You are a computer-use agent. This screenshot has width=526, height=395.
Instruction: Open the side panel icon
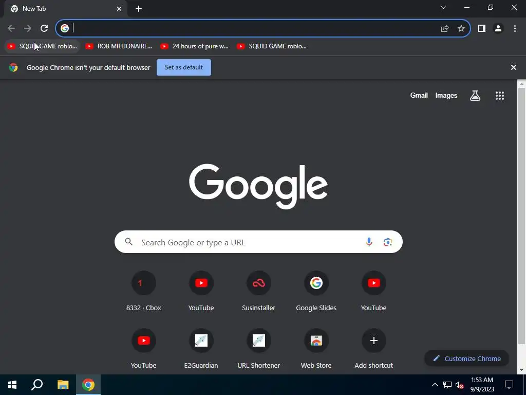pos(482,28)
